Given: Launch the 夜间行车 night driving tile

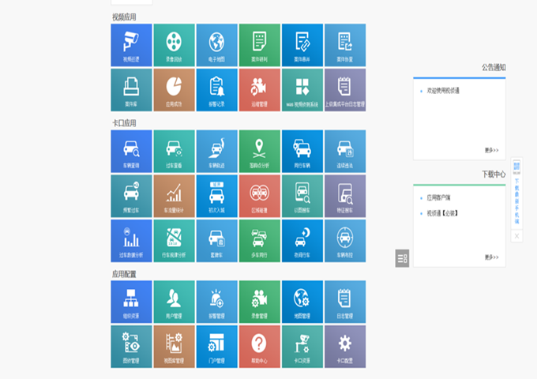Looking at the screenshot, I should pos(302,241).
